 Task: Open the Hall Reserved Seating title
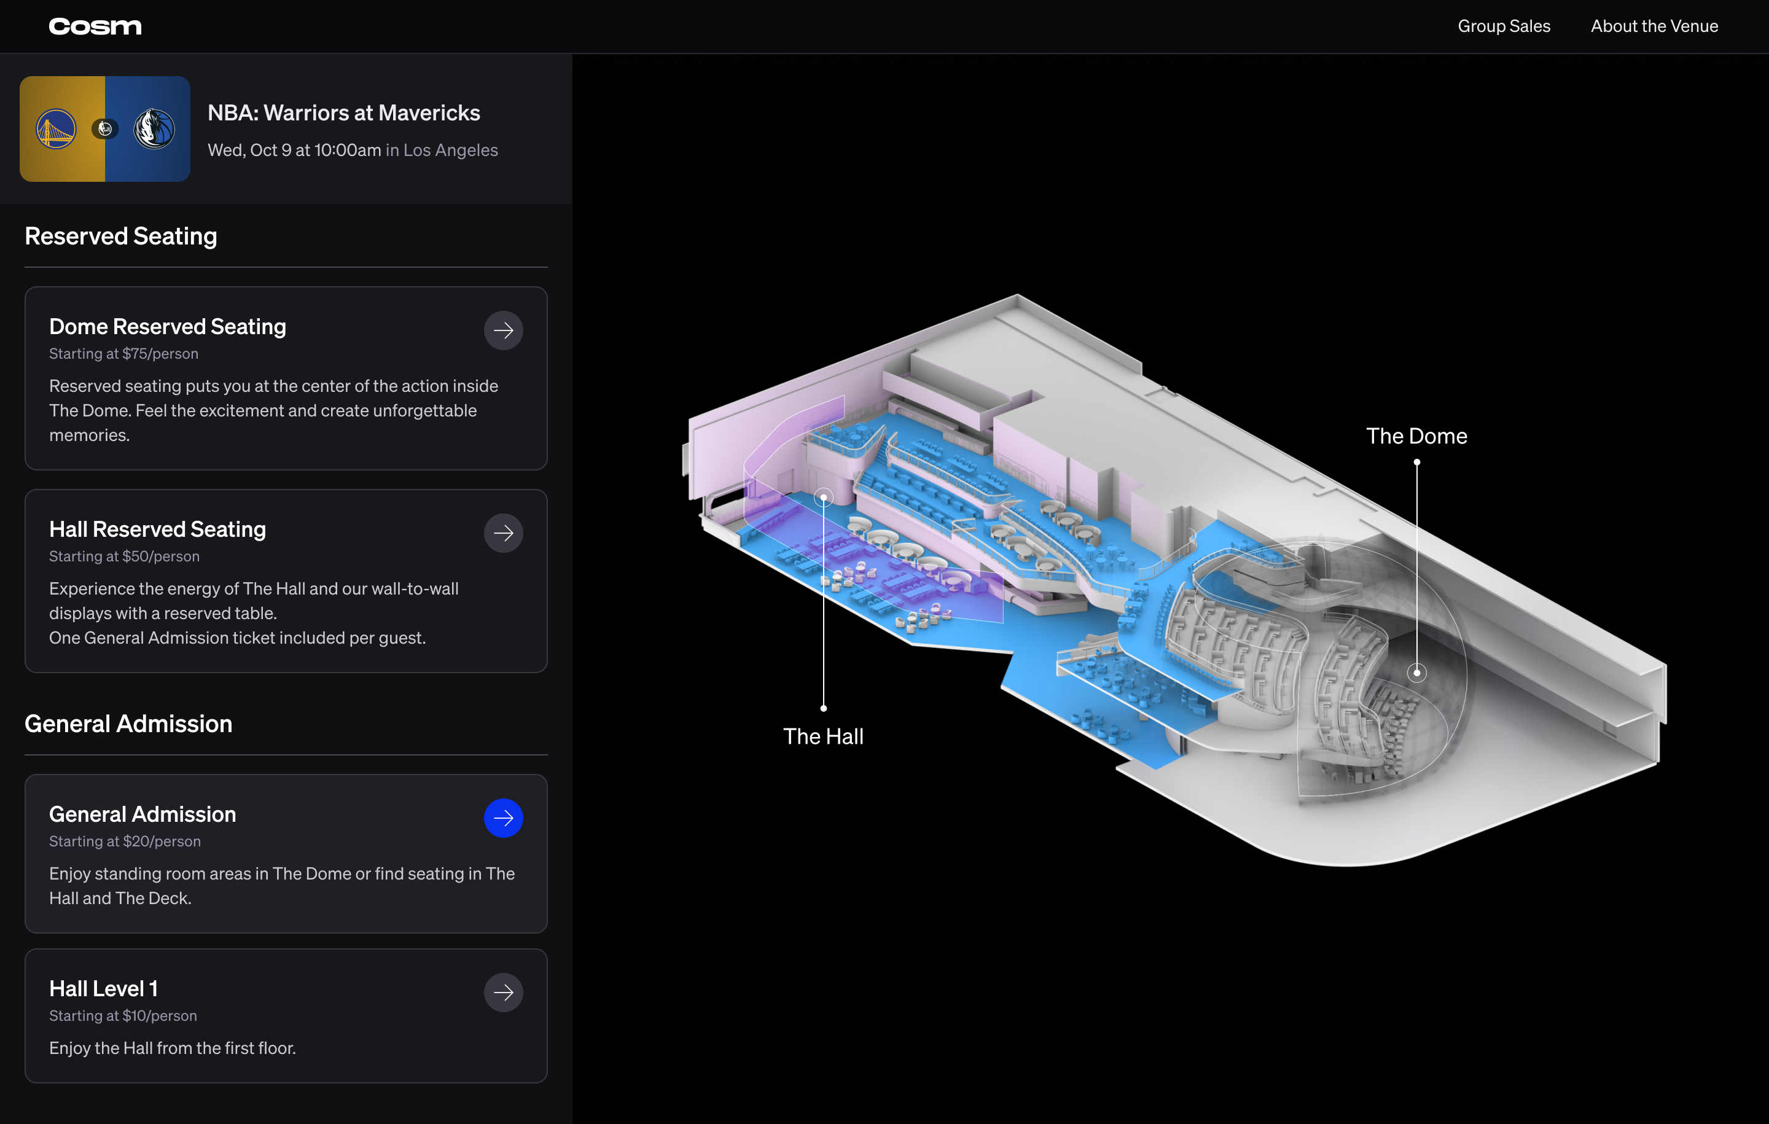click(157, 529)
